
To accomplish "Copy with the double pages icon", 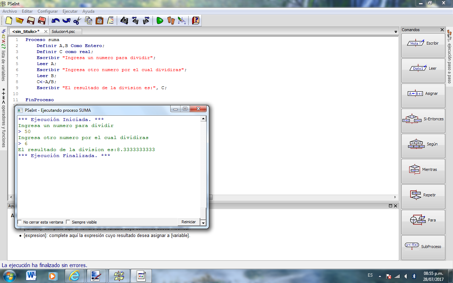I will click(88, 21).
